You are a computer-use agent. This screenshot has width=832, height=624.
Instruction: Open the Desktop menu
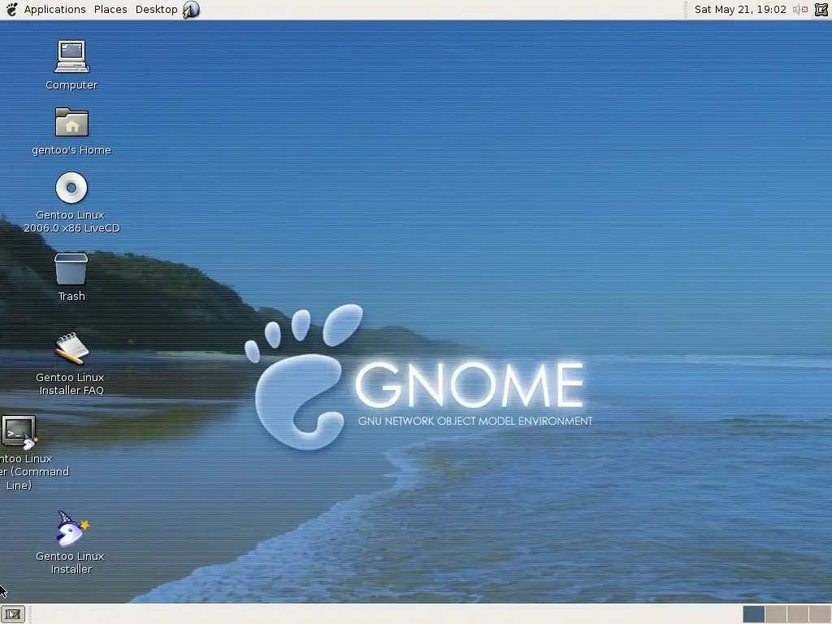click(x=157, y=10)
